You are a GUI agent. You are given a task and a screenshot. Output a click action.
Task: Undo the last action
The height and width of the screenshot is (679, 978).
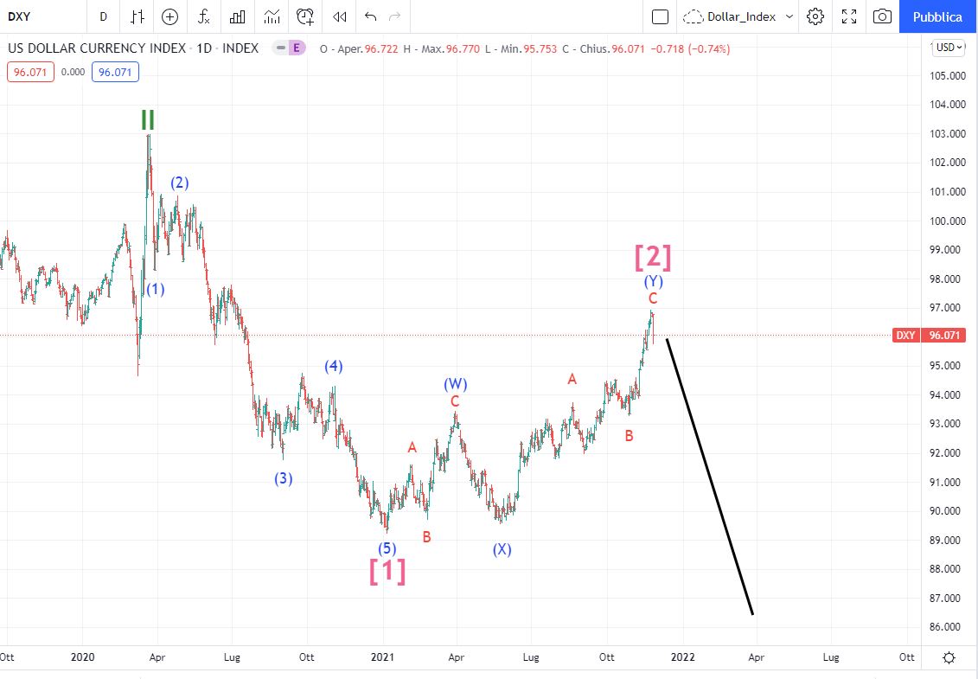pyautogui.click(x=370, y=16)
